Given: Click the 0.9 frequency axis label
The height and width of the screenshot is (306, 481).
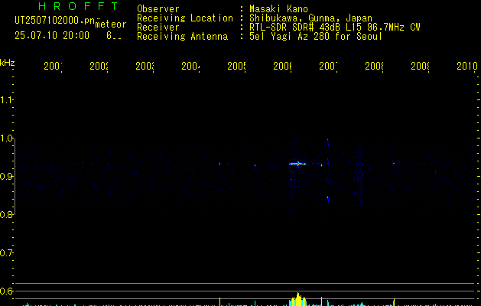Looking at the screenshot, I should [6, 177].
